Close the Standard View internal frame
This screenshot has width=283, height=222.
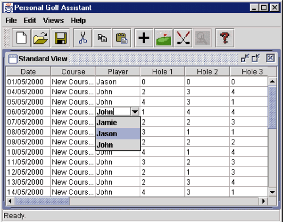click(270, 58)
